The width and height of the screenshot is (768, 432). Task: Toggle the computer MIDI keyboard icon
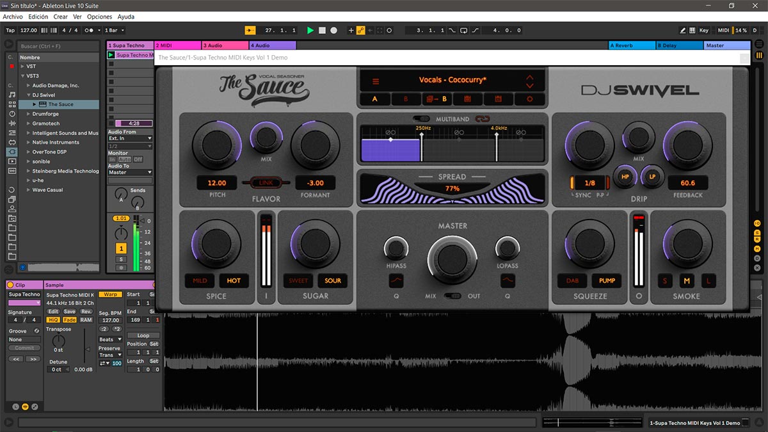click(x=692, y=30)
